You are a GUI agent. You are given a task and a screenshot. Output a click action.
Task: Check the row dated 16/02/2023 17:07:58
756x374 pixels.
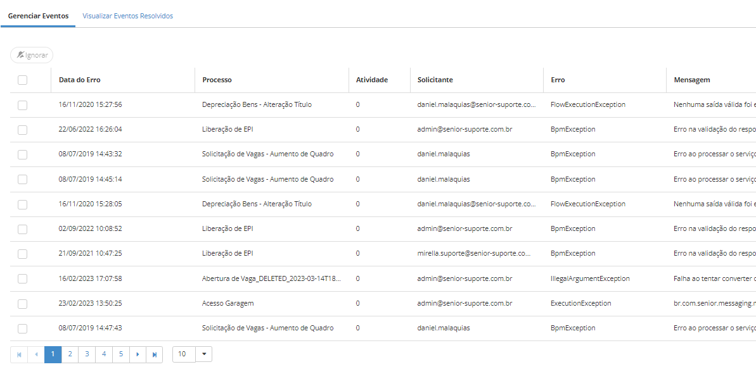23,278
